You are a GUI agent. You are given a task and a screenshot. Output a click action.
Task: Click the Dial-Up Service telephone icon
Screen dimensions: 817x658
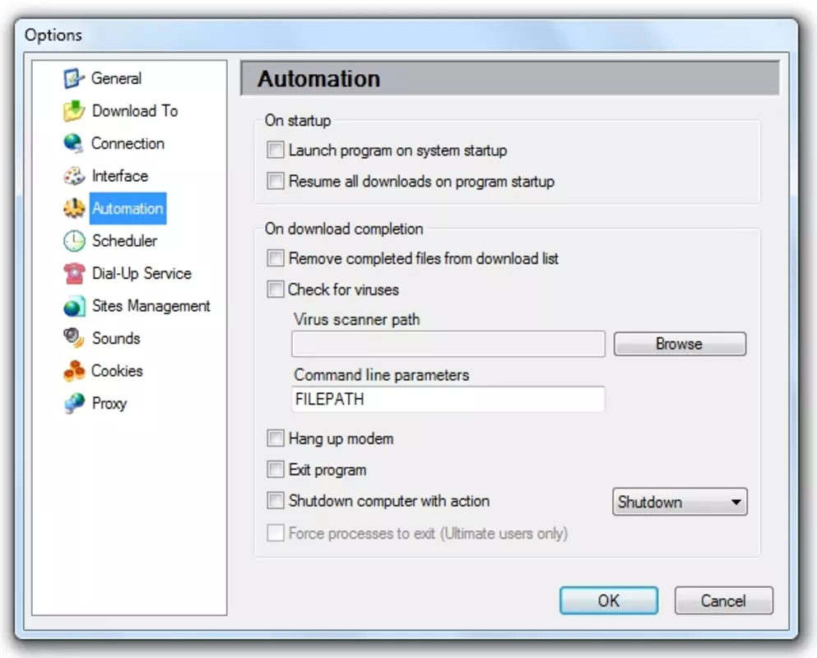(x=74, y=274)
